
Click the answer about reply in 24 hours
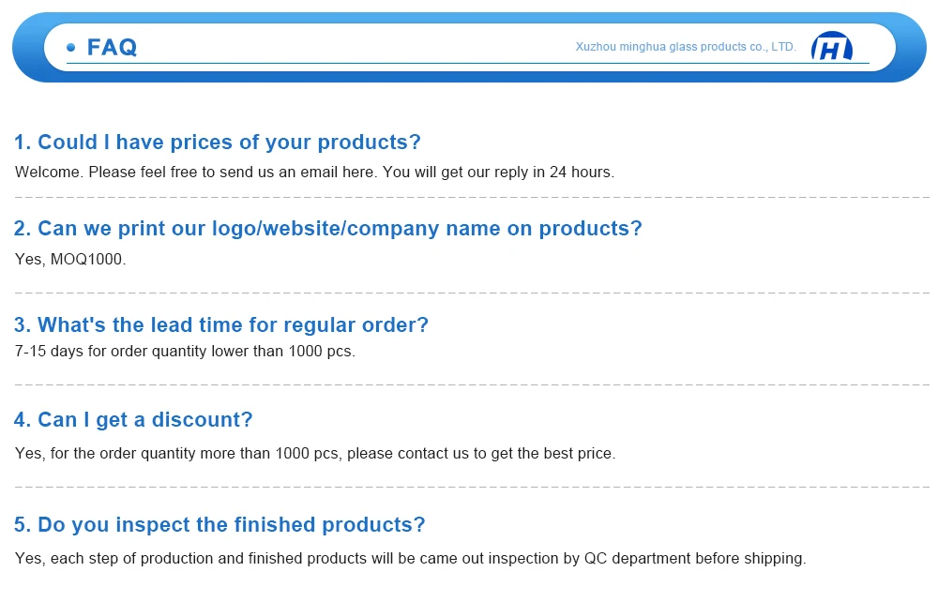314,173
